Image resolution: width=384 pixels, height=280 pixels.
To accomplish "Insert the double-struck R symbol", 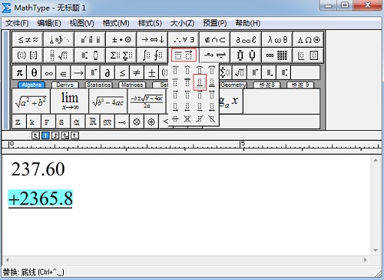I will [x=93, y=122].
